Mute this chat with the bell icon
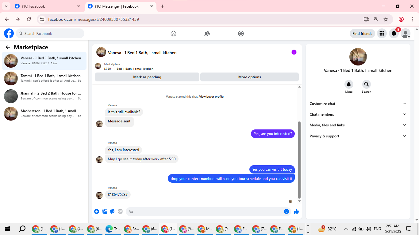This screenshot has width=419, height=235. tap(349, 84)
